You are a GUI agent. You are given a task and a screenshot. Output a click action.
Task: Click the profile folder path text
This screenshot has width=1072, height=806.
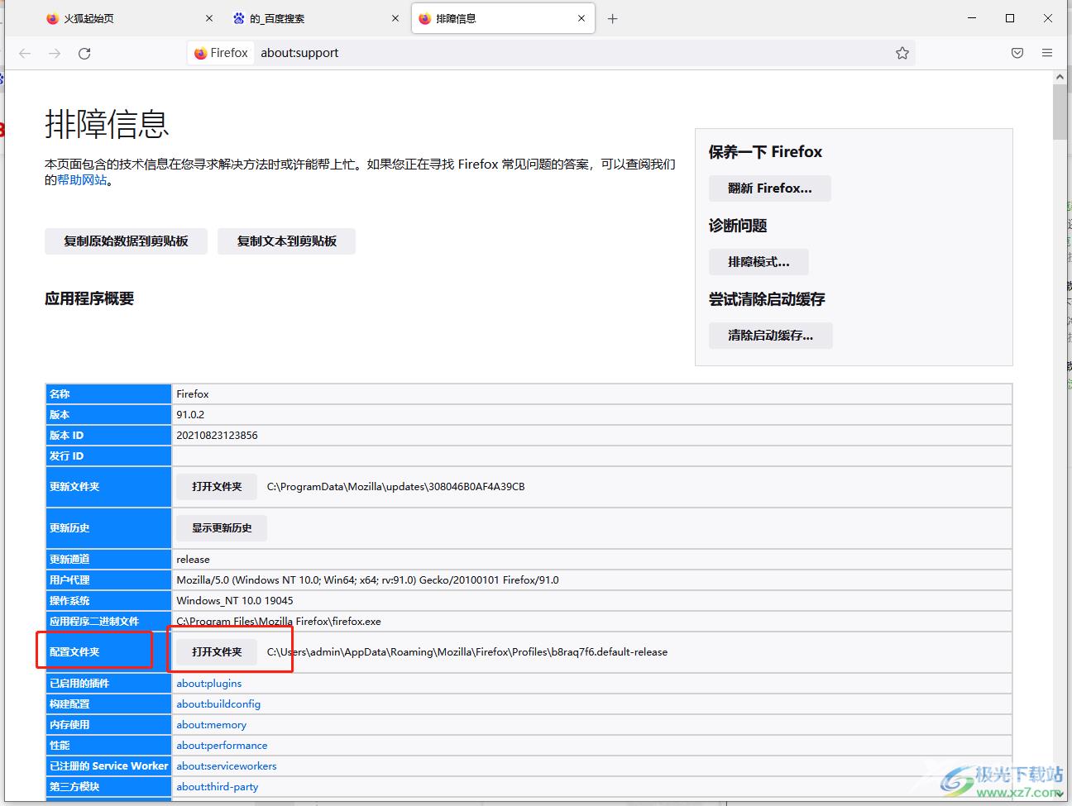coord(467,652)
